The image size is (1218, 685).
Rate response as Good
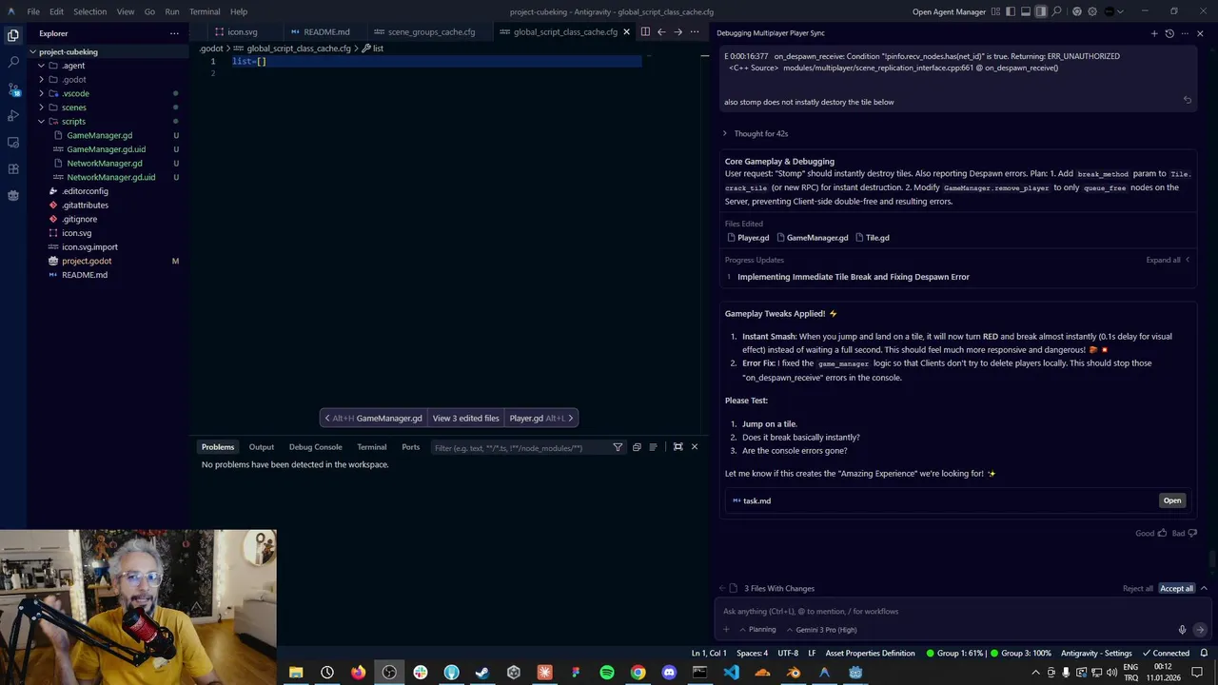pos(1150,533)
